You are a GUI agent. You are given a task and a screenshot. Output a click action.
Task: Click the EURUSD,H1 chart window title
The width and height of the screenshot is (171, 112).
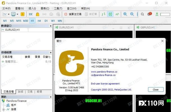coord(66,27)
